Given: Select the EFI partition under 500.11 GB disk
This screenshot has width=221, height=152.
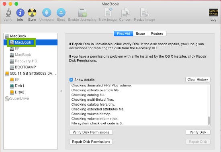Looking at the screenshot, I should tap(31, 80).
